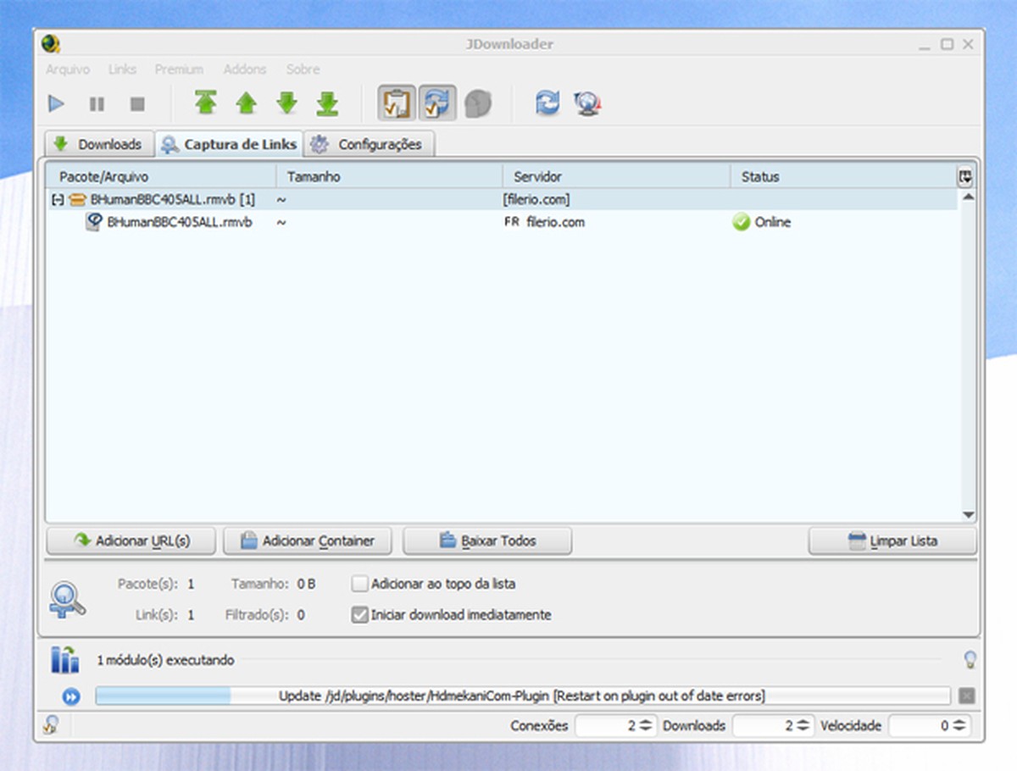This screenshot has width=1017, height=771.
Task: Move selected package to top of list
Action: pyautogui.click(x=205, y=103)
